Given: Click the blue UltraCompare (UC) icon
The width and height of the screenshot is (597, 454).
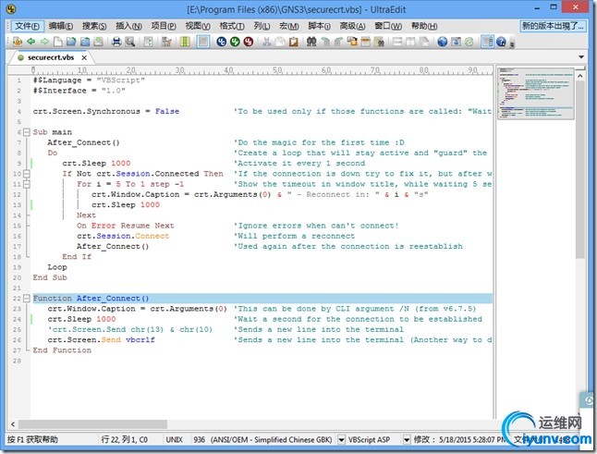Looking at the screenshot, I should [x=221, y=41].
